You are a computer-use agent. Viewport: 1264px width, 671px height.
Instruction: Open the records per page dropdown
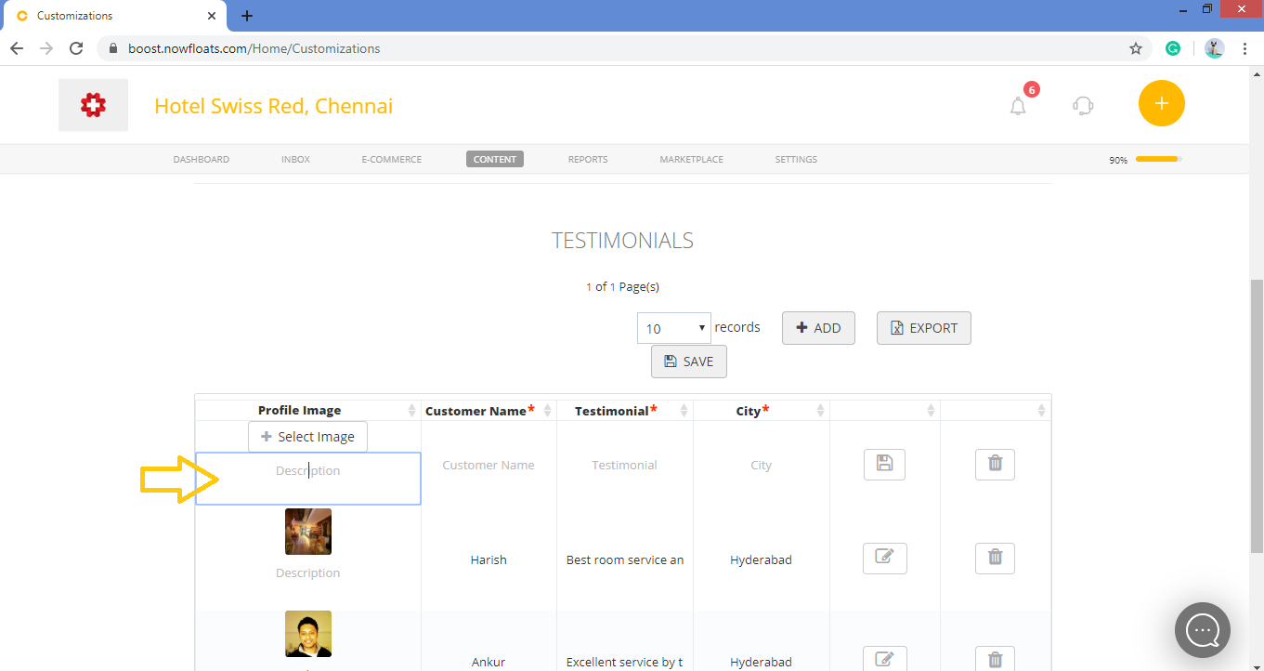tap(673, 328)
